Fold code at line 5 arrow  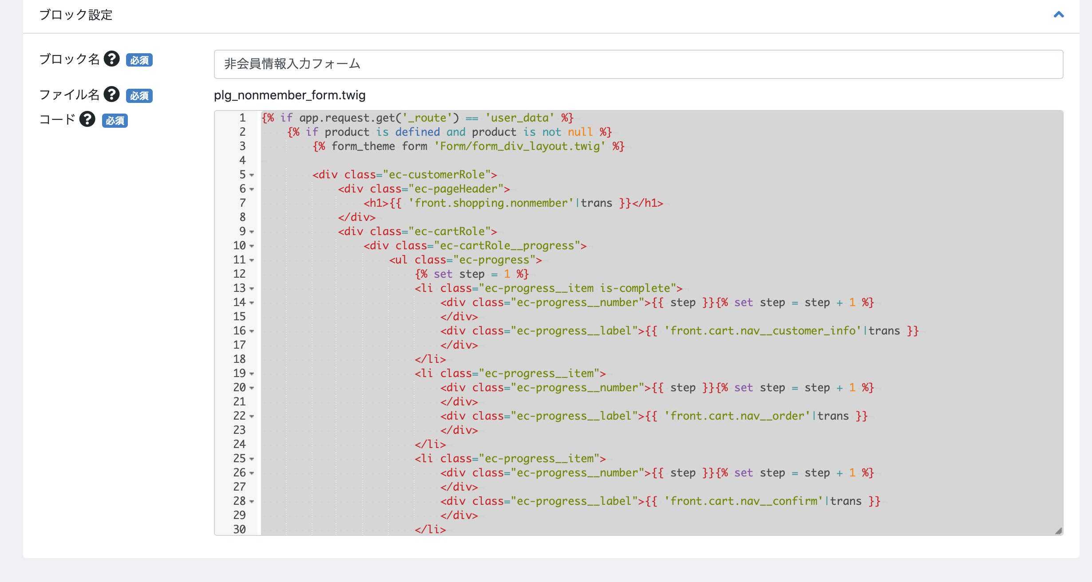pos(252,175)
